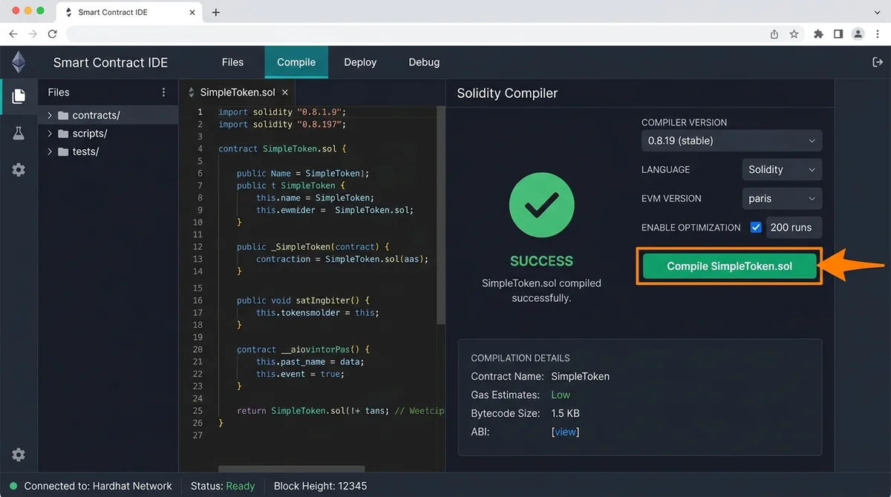Screen dimensions: 891x497
Task: Click the logout icon in header
Action: click(877, 62)
